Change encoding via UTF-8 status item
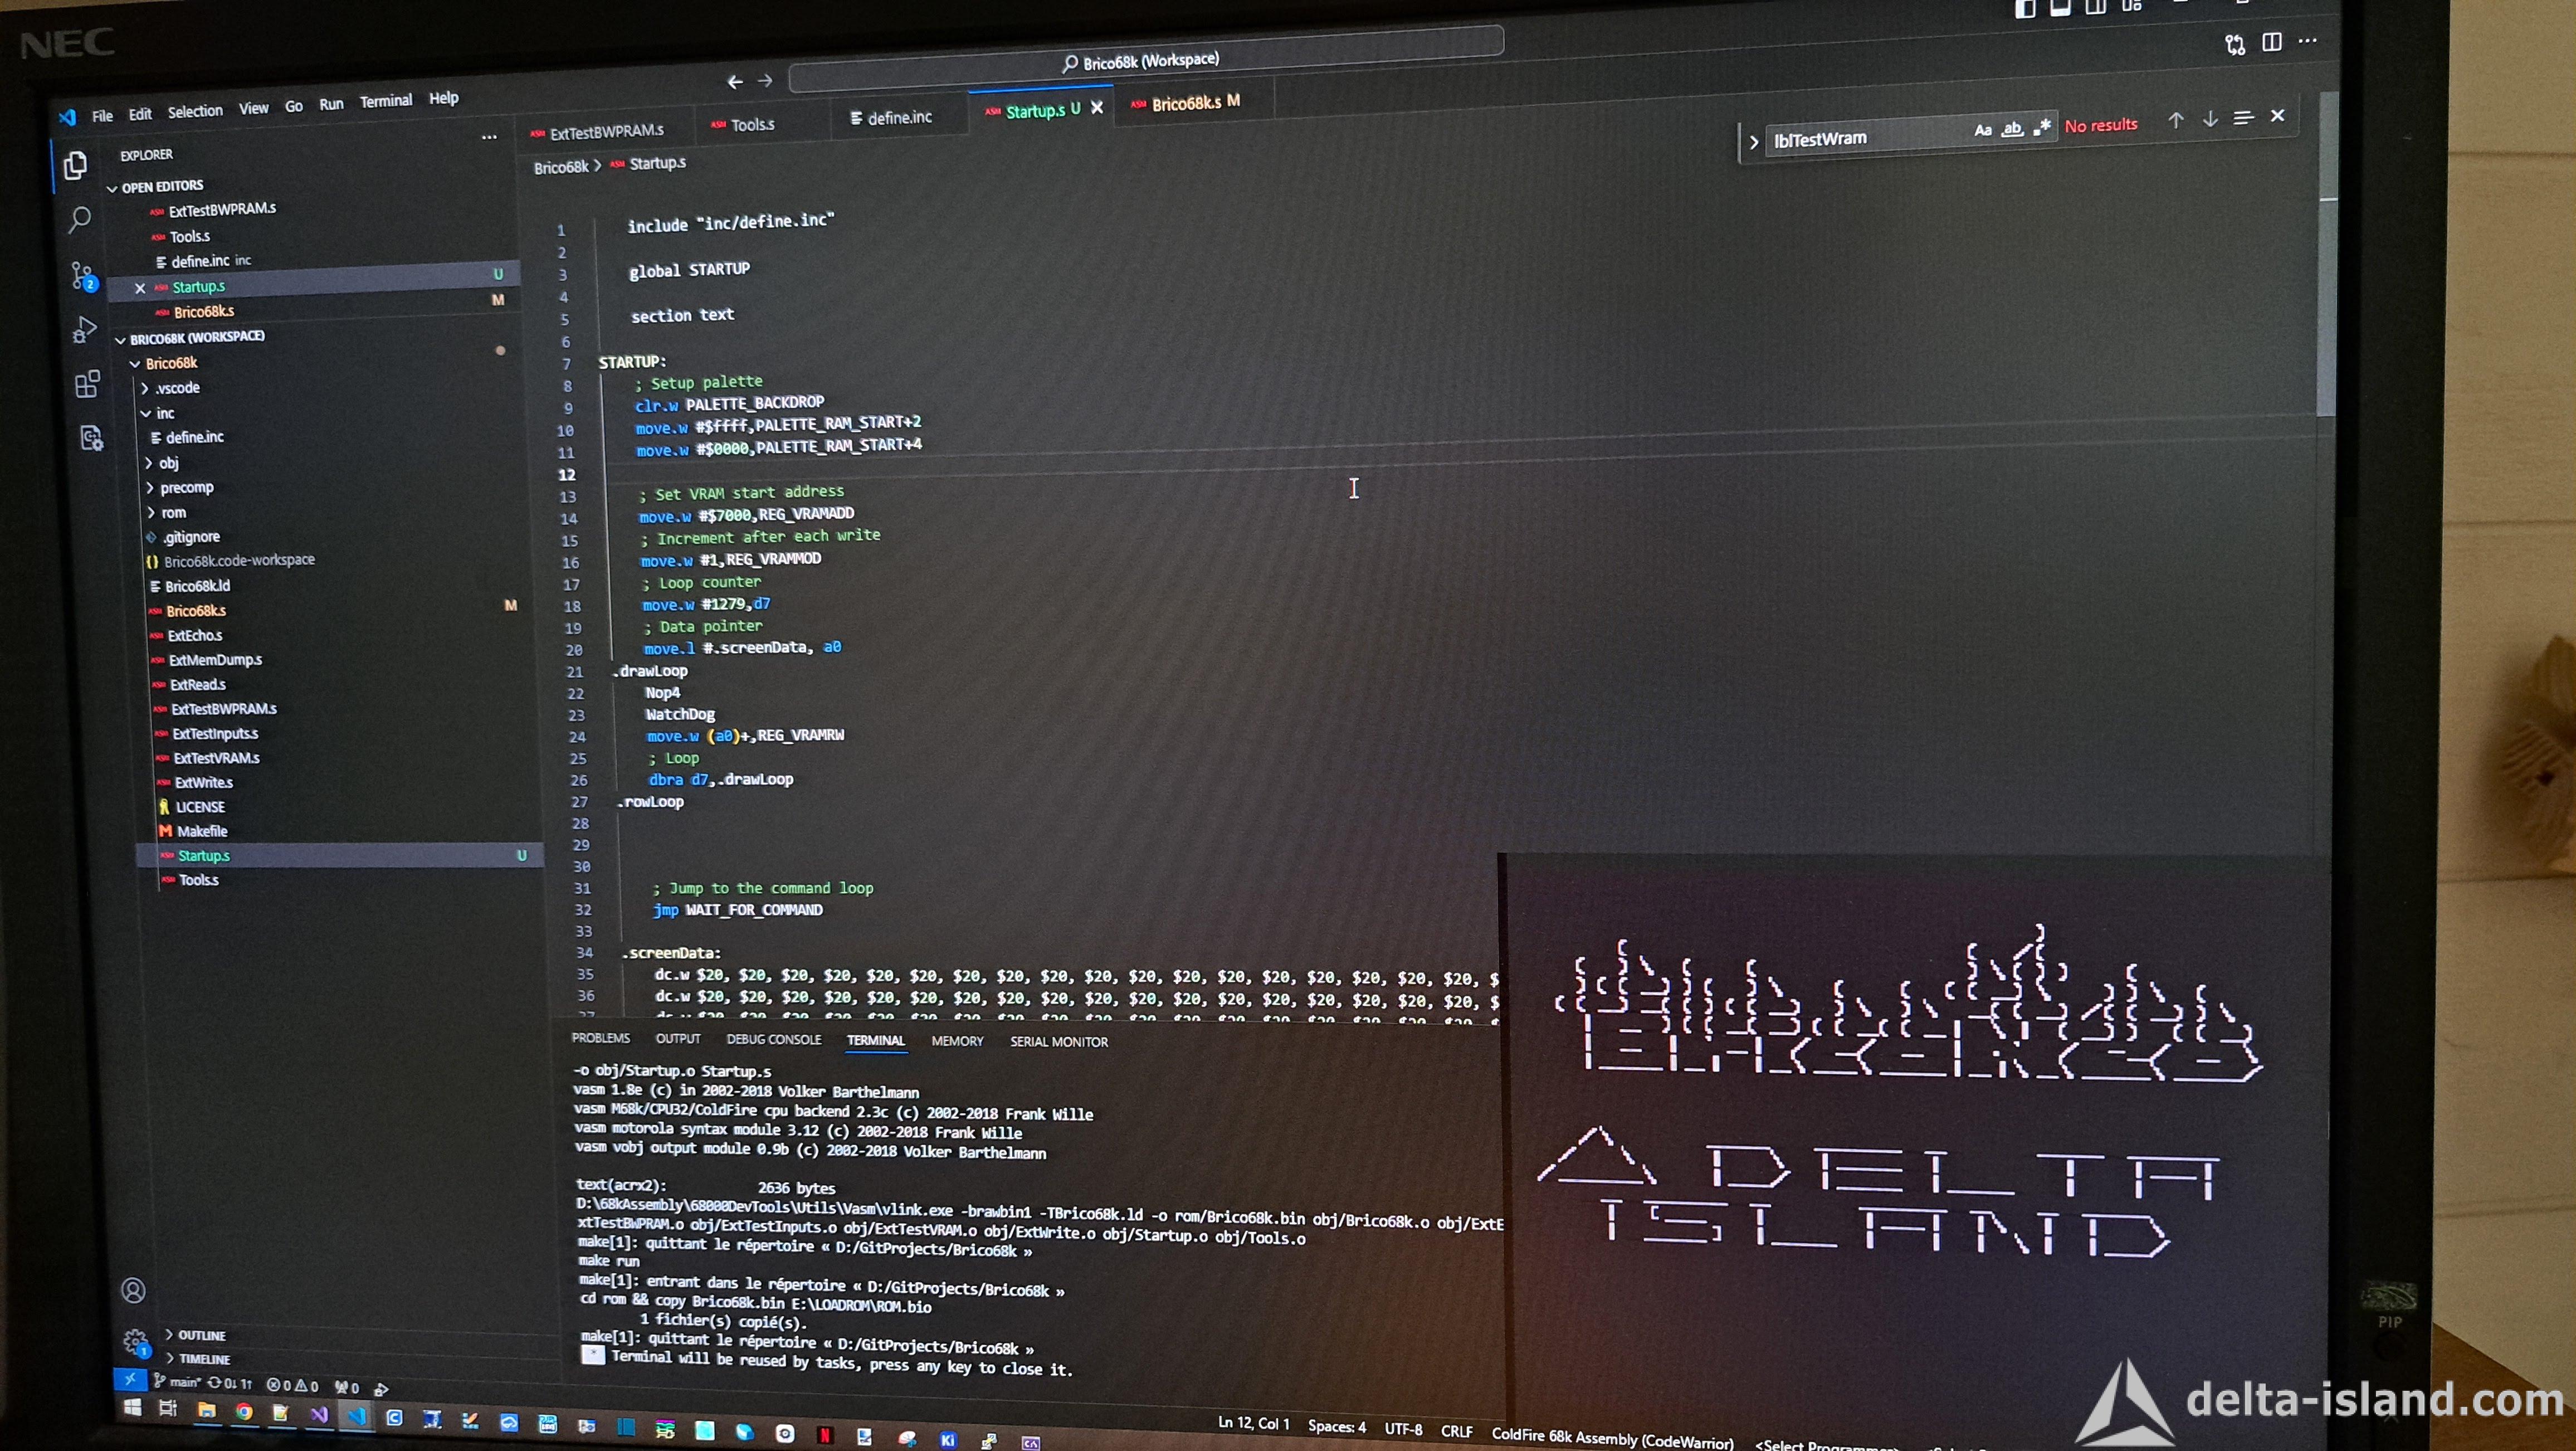The height and width of the screenshot is (1451, 2576). click(x=1403, y=1429)
